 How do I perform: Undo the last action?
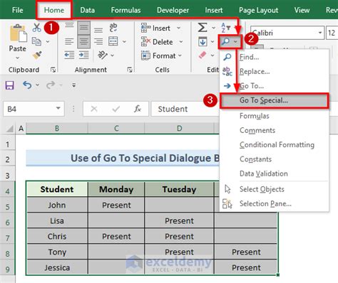pos(27,85)
